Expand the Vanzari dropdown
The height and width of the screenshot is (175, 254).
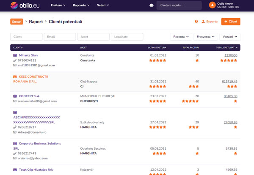tap(230, 37)
